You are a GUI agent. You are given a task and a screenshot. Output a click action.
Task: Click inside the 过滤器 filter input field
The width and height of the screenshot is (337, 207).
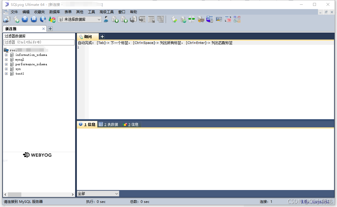(x=38, y=42)
